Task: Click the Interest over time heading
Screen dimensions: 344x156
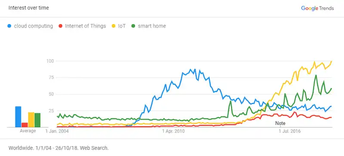Action: [29, 8]
